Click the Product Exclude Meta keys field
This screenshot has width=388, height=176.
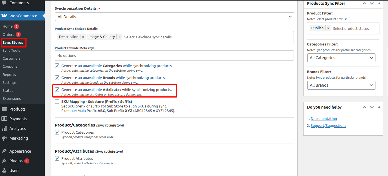[x=174, y=55]
